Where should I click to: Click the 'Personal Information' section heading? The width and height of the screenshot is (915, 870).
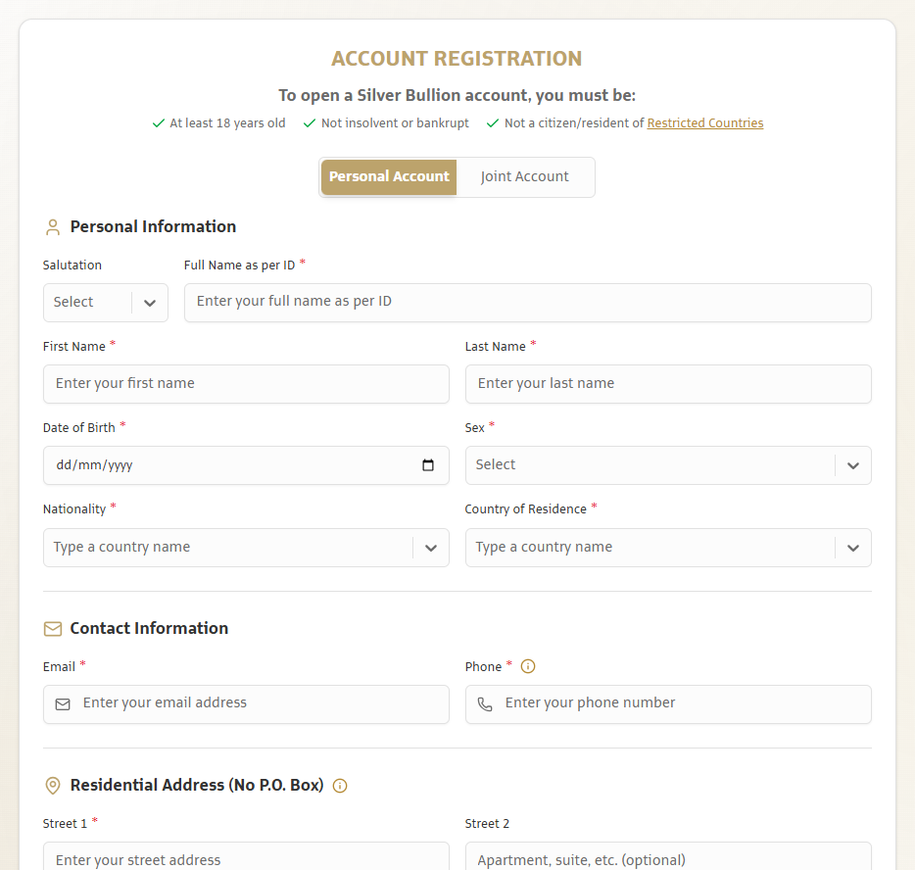pos(153,226)
